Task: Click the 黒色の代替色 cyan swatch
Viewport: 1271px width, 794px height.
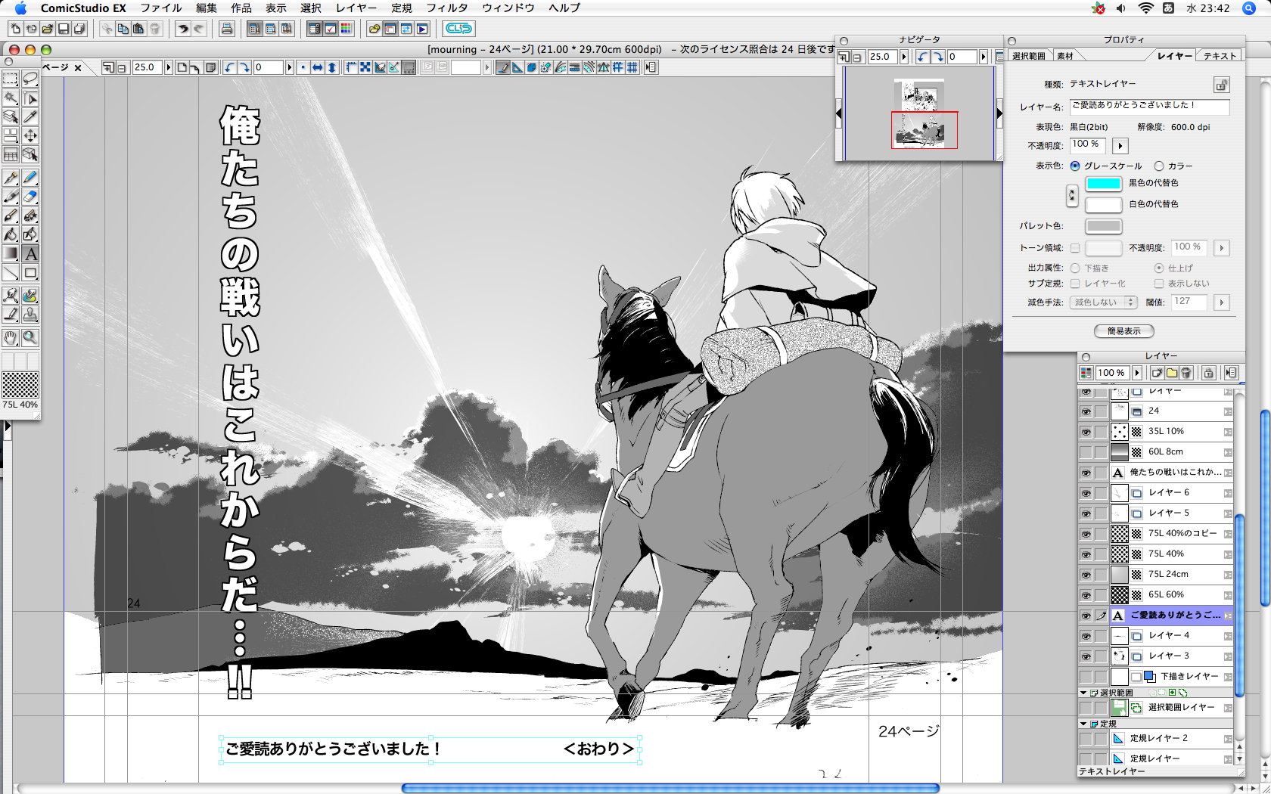Action: click(1103, 184)
